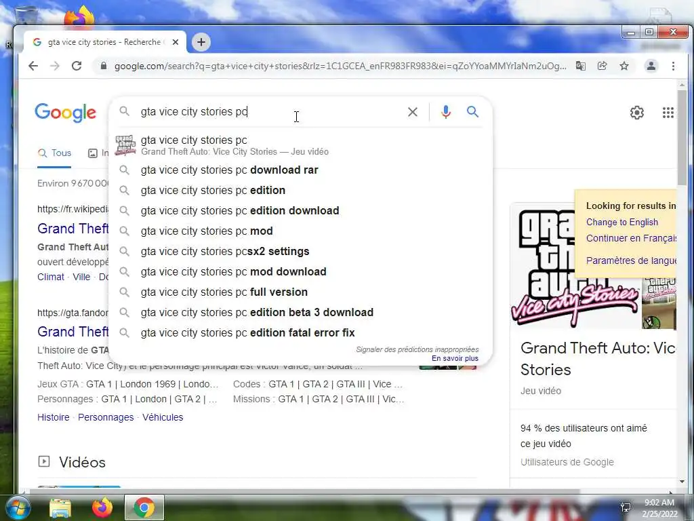
Task: Click 'Grand Theft Auto: Vic Stories' panel title
Action: pos(598,359)
